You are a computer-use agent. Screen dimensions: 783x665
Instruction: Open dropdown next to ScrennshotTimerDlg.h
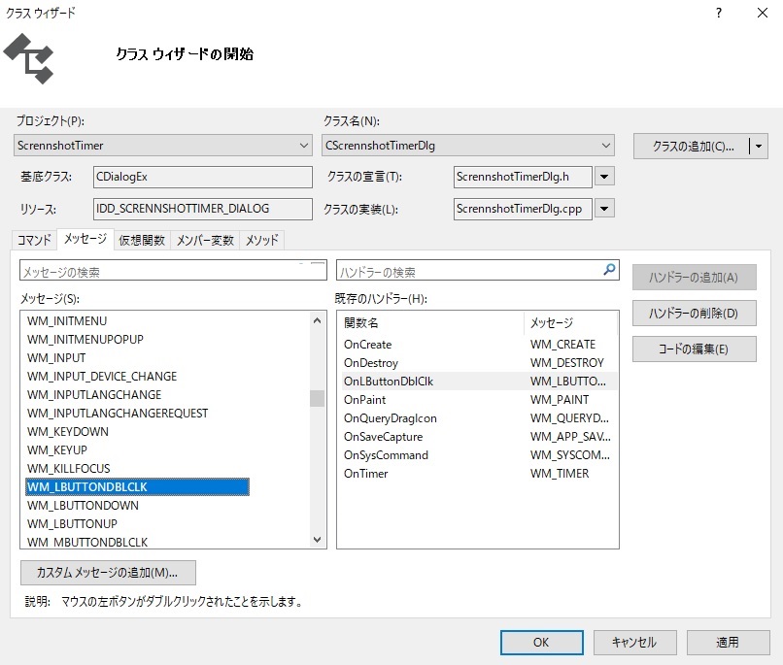coord(604,177)
